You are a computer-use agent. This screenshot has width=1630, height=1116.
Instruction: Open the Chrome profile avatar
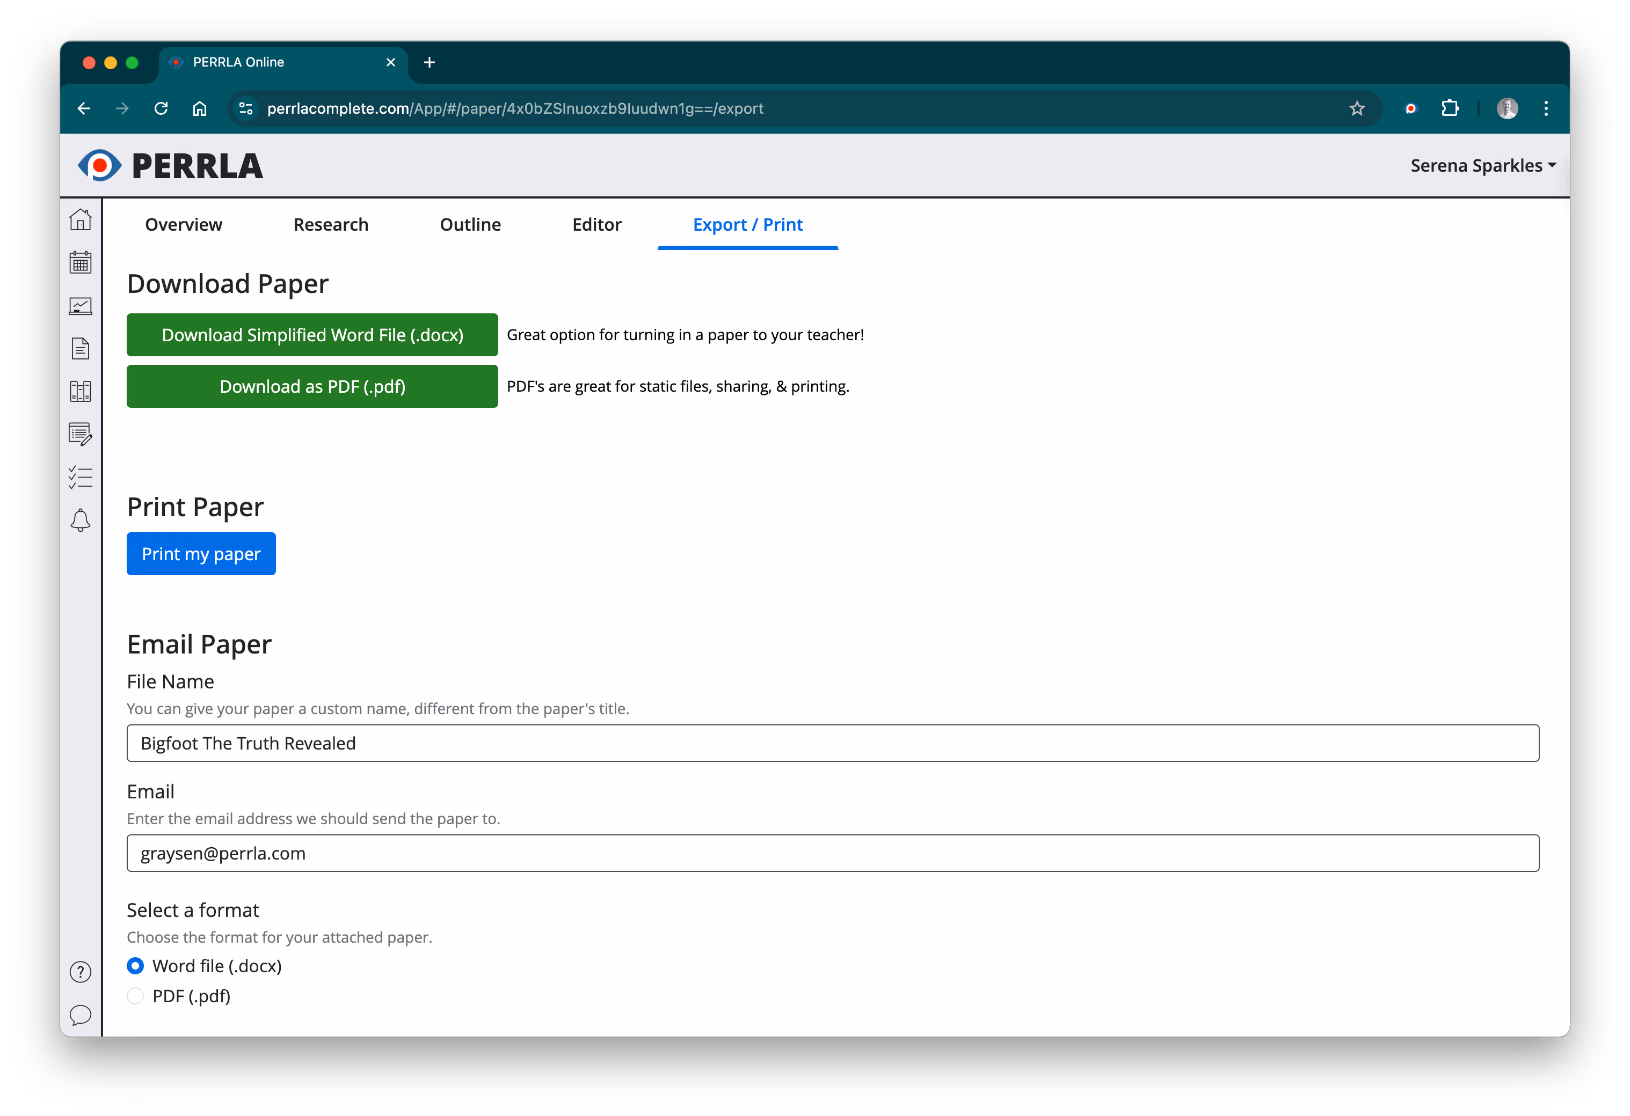(1507, 109)
